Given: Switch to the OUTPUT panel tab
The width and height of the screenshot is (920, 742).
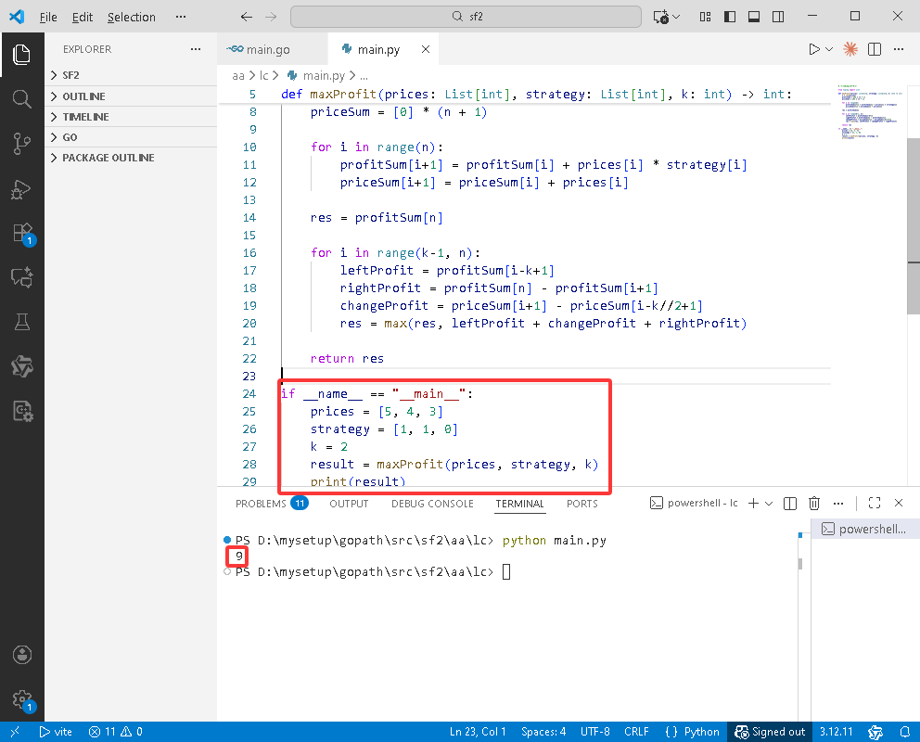Looking at the screenshot, I should 349,504.
